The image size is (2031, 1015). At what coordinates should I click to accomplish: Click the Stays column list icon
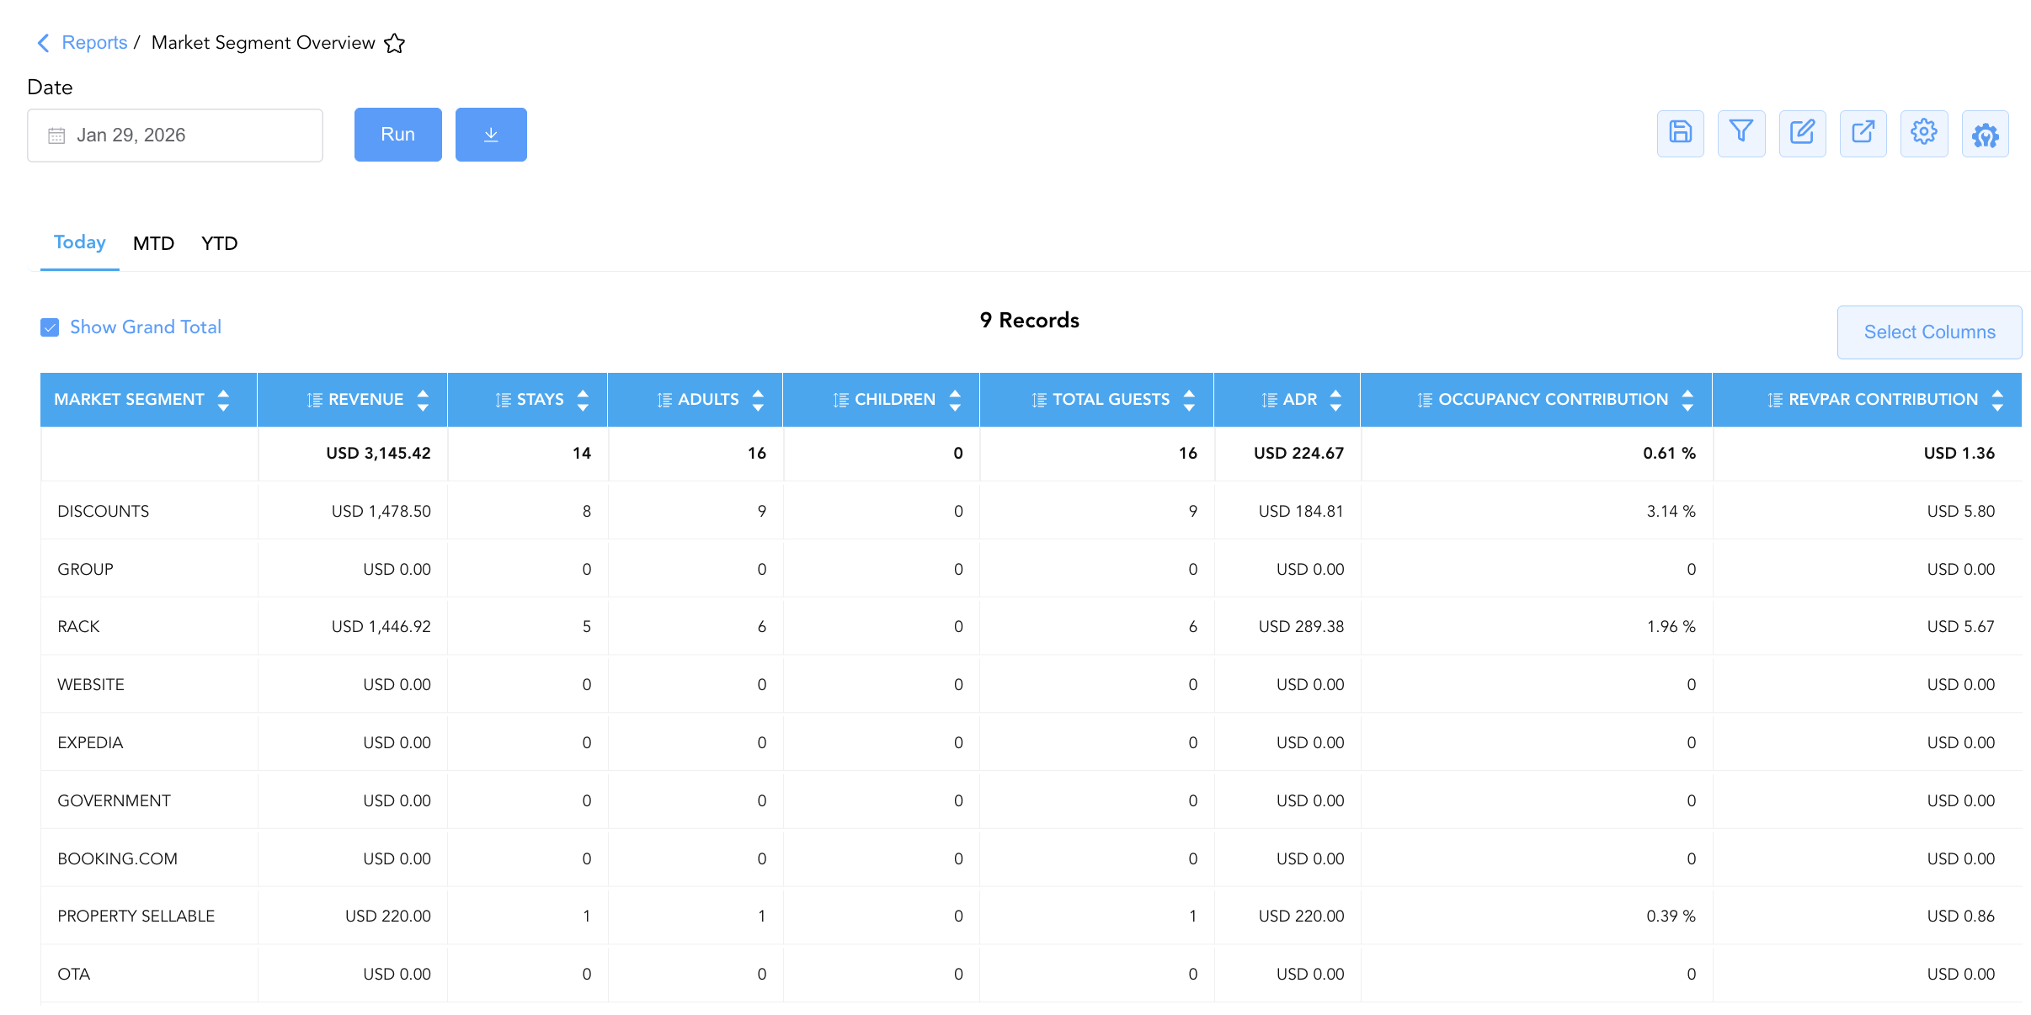point(504,400)
